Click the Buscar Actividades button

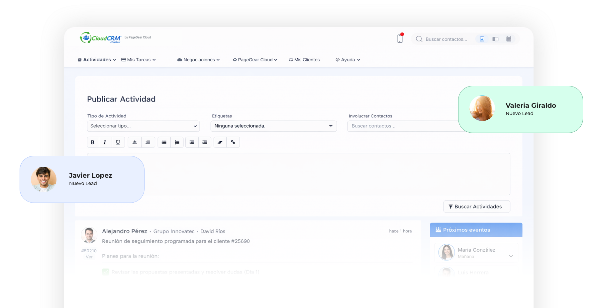[x=476, y=206]
